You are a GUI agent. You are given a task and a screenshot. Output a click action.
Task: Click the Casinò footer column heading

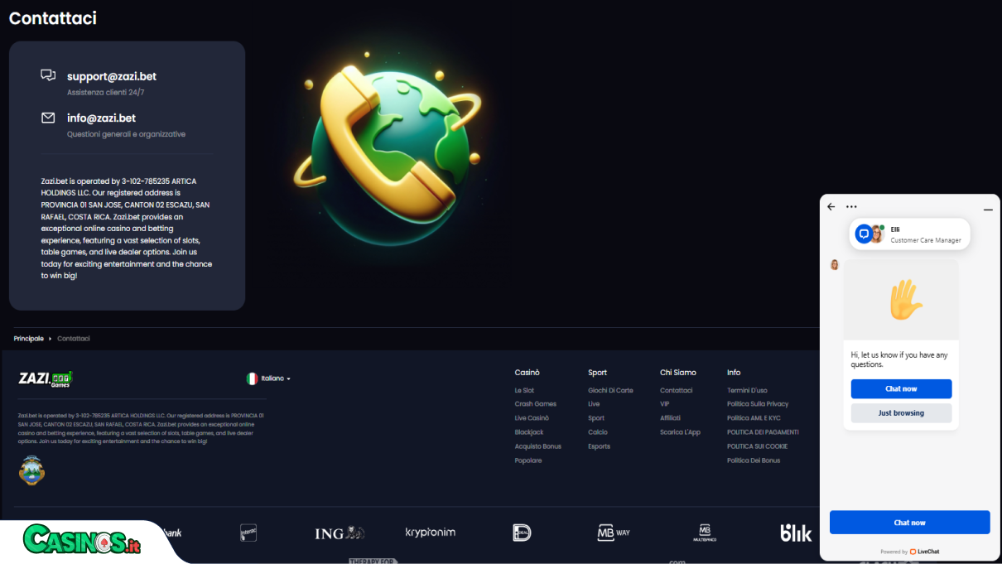pos(527,373)
